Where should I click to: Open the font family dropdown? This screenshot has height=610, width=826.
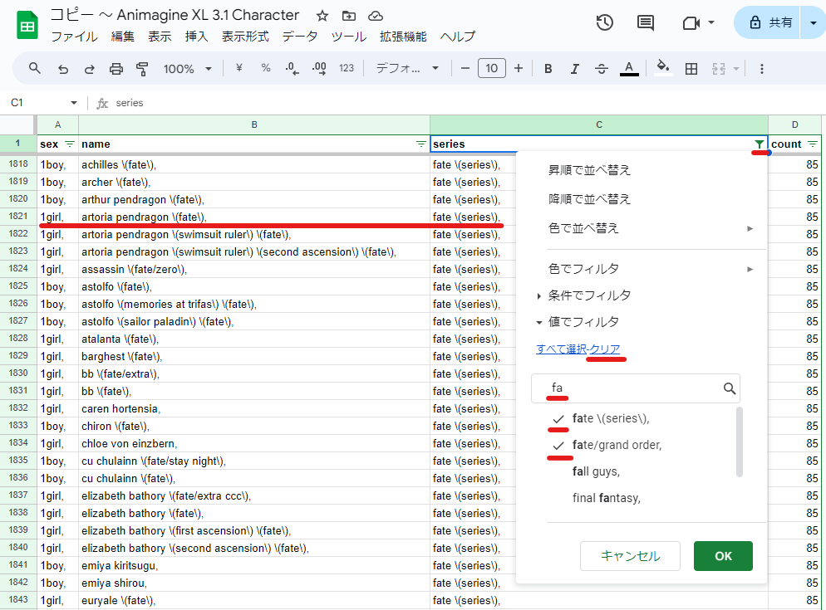[x=407, y=68]
